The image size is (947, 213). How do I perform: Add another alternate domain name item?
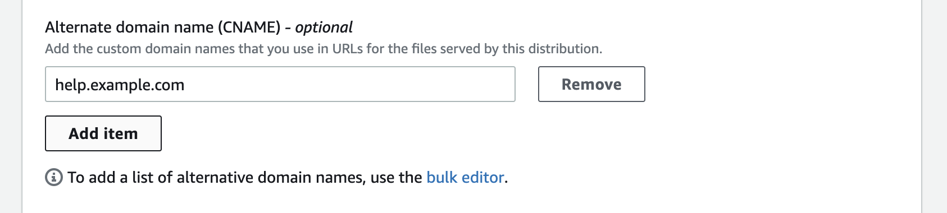pyautogui.click(x=103, y=133)
